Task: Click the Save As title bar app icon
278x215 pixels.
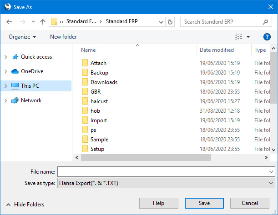Action: click(x=8, y=7)
